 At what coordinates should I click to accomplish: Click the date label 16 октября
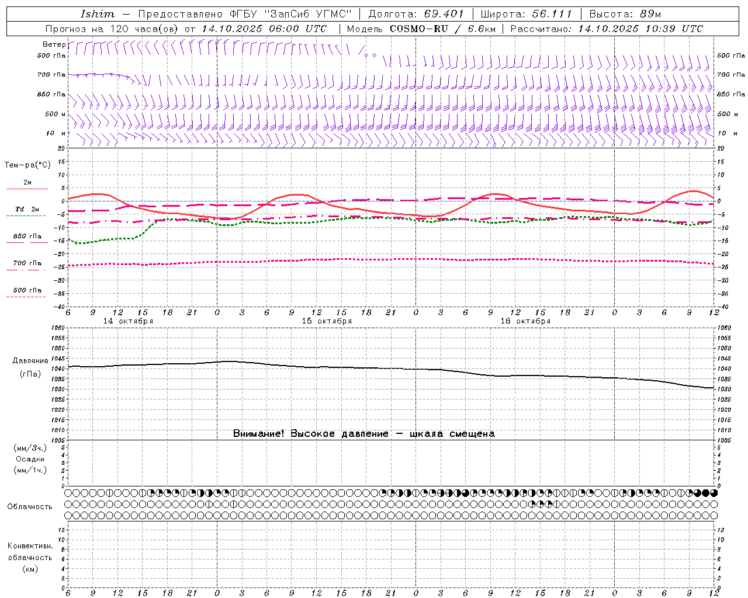click(x=525, y=321)
